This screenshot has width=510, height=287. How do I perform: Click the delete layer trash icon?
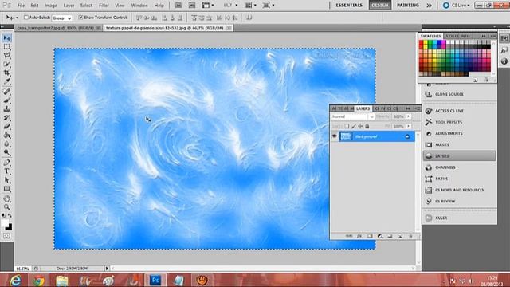click(x=410, y=236)
